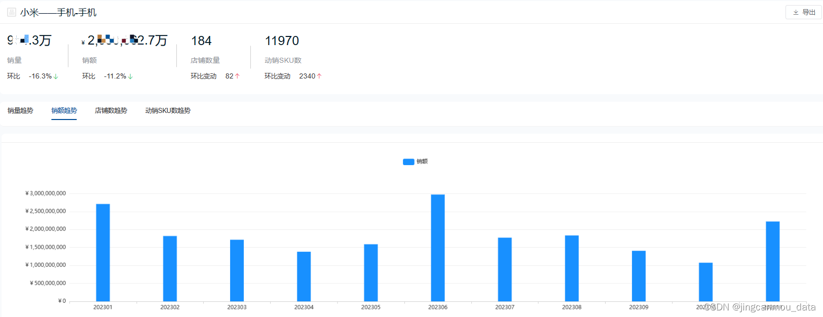The image size is (823, 317).
Task: Click the 小米——手机-手机 title
Action: pyautogui.click(x=58, y=12)
